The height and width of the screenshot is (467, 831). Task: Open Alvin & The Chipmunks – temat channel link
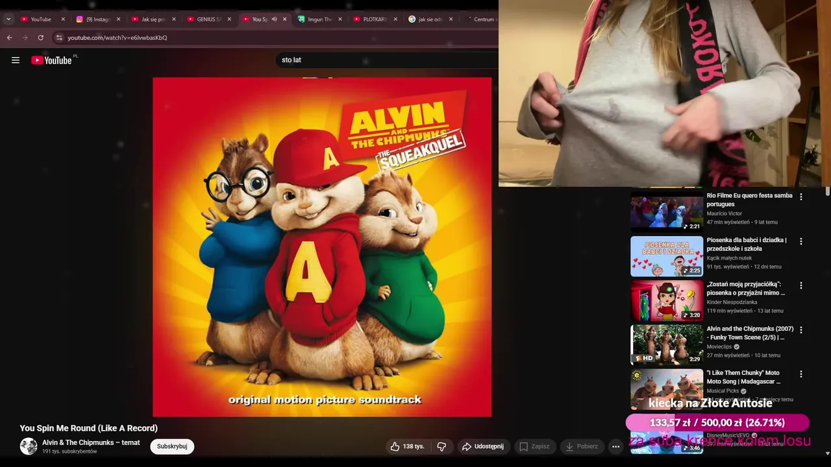[x=91, y=442]
